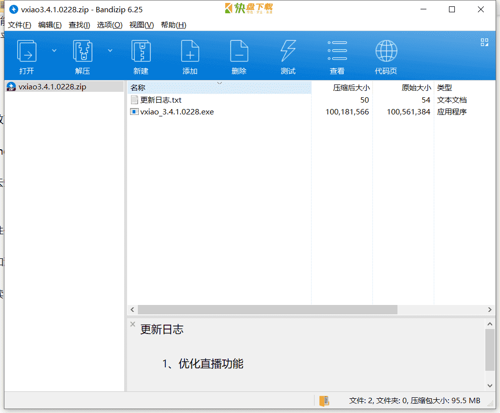This screenshot has height=413, width=500.
Task: Open the 编辑(E) menu
Action: tap(50, 25)
